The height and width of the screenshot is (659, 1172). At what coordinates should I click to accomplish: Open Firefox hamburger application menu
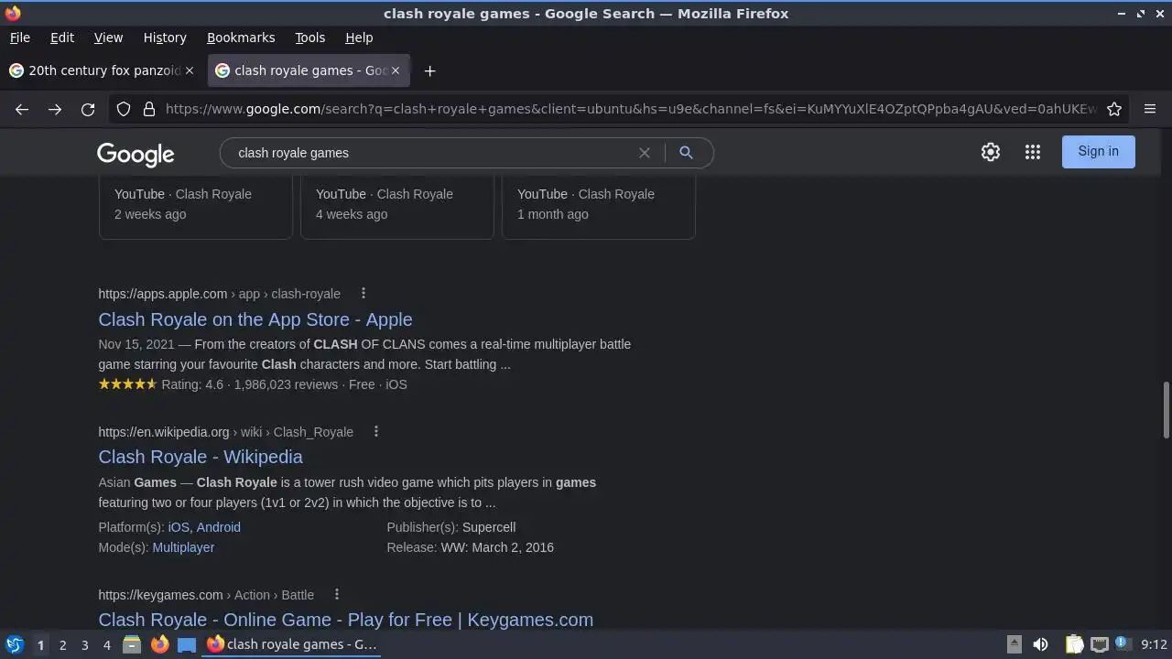pyautogui.click(x=1150, y=109)
